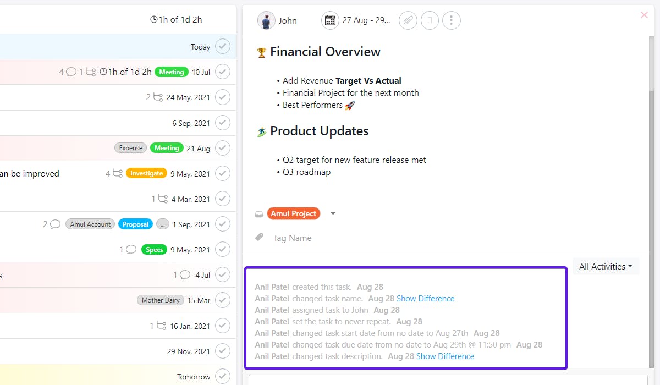Click the calendar icon next to task dates
The height and width of the screenshot is (385, 660).
330,20
